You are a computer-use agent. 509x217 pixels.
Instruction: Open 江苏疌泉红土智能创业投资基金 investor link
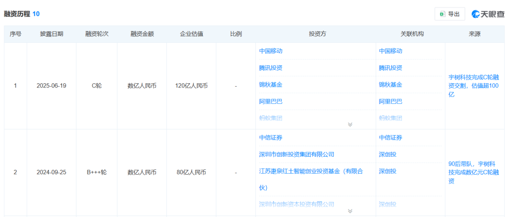[x=311, y=171]
